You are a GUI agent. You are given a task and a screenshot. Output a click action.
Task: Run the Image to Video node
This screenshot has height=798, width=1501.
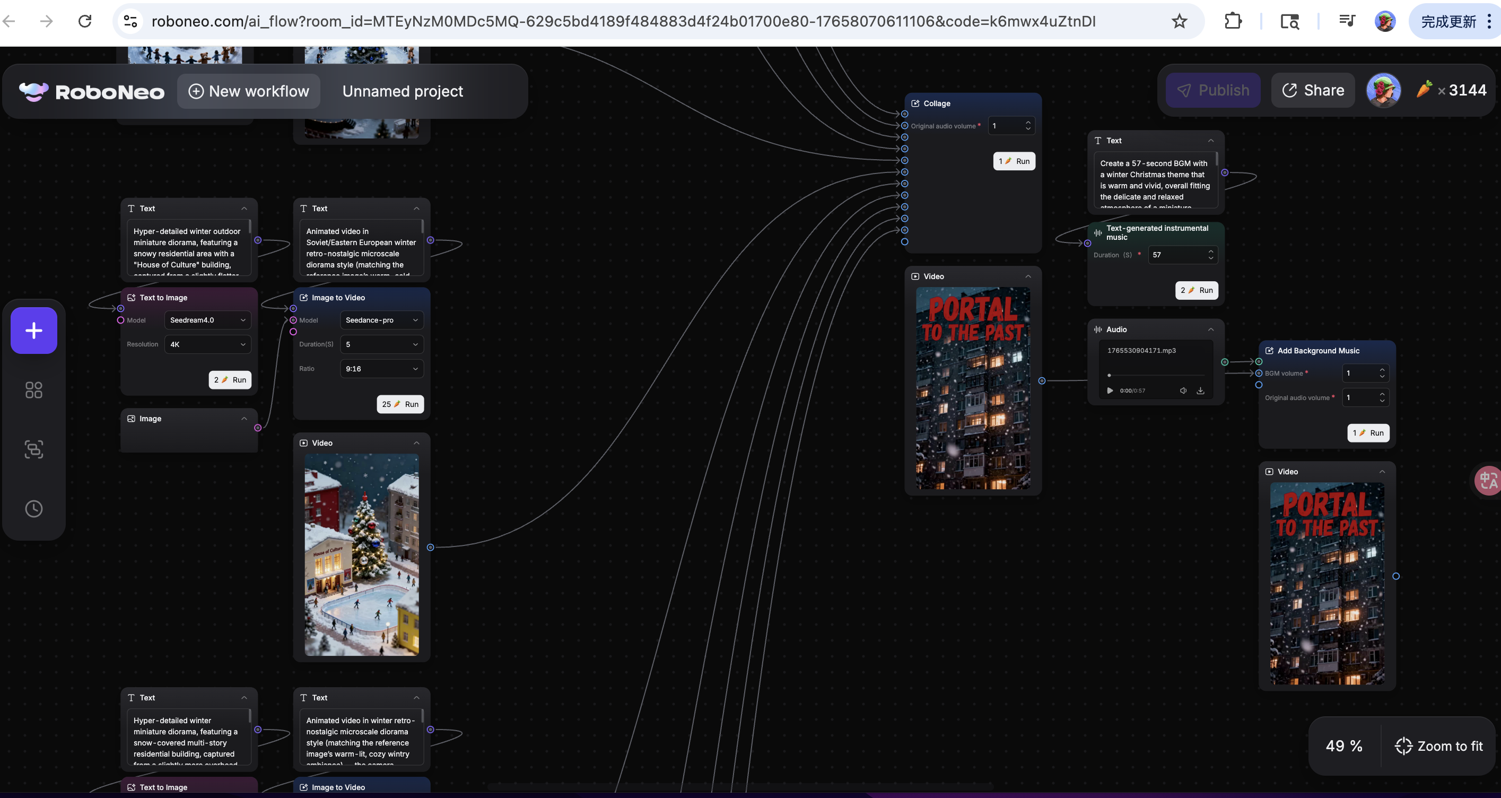400,404
